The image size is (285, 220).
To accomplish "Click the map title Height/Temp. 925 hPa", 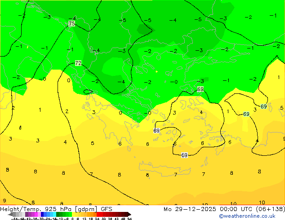I will [x=36, y=209].
